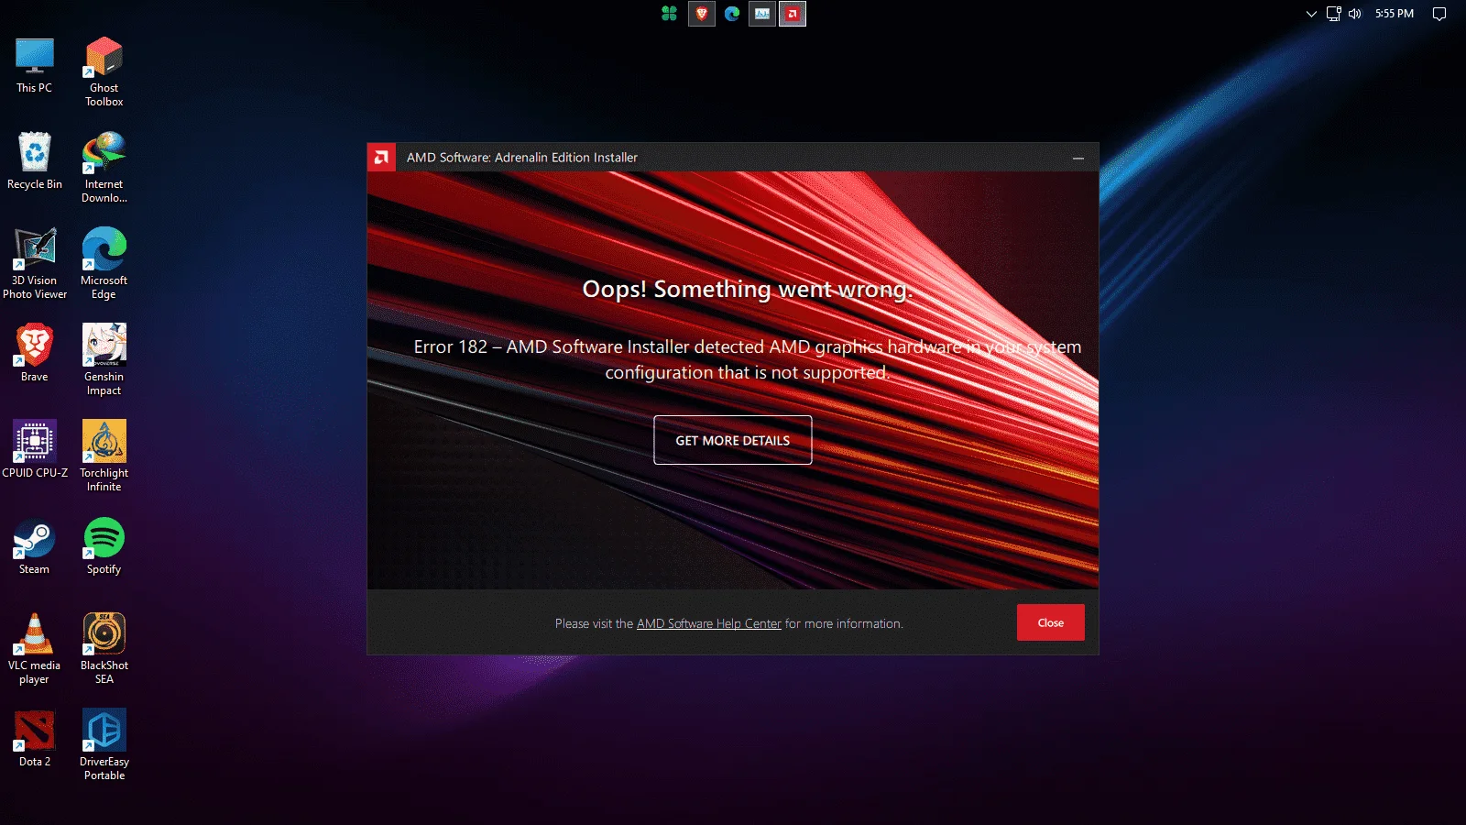Open the network status tray icon
Image resolution: width=1466 pixels, height=825 pixels.
pyautogui.click(x=1334, y=14)
